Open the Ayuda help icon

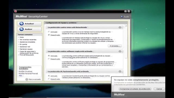(x=122, y=17)
